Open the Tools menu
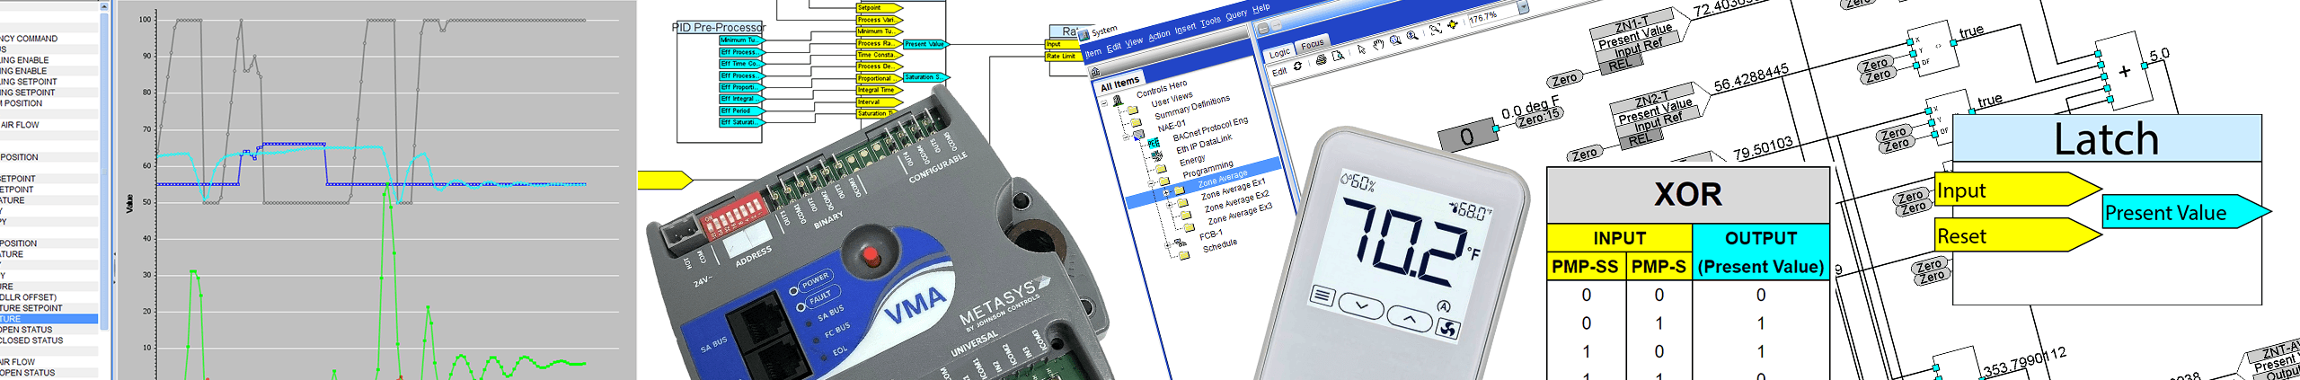This screenshot has height=380, width=2300. [1210, 22]
